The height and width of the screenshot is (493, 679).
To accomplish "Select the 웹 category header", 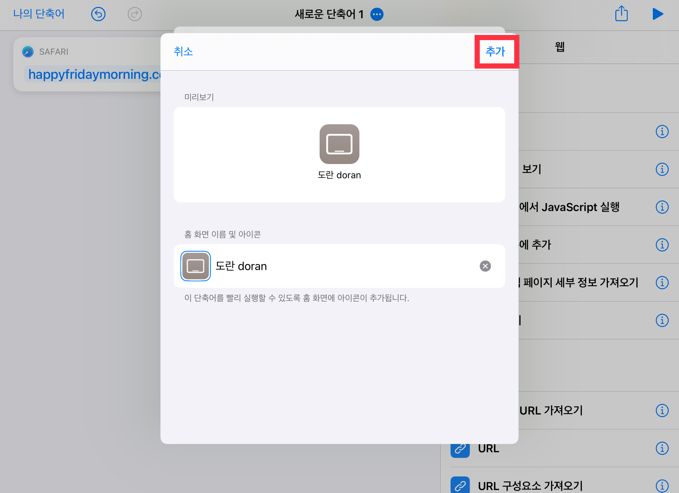I will [560, 47].
